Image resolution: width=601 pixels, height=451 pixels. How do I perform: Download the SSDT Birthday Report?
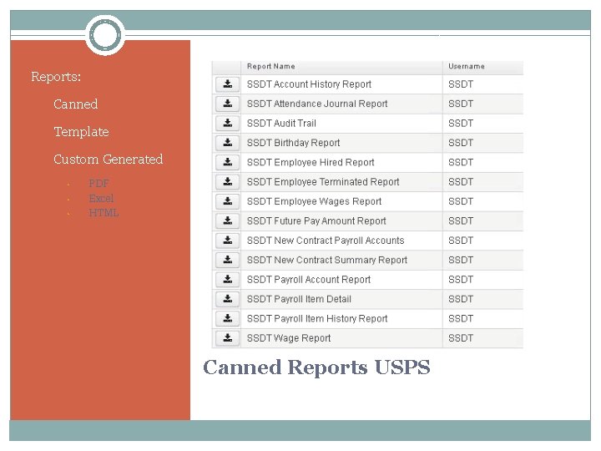coord(227,143)
